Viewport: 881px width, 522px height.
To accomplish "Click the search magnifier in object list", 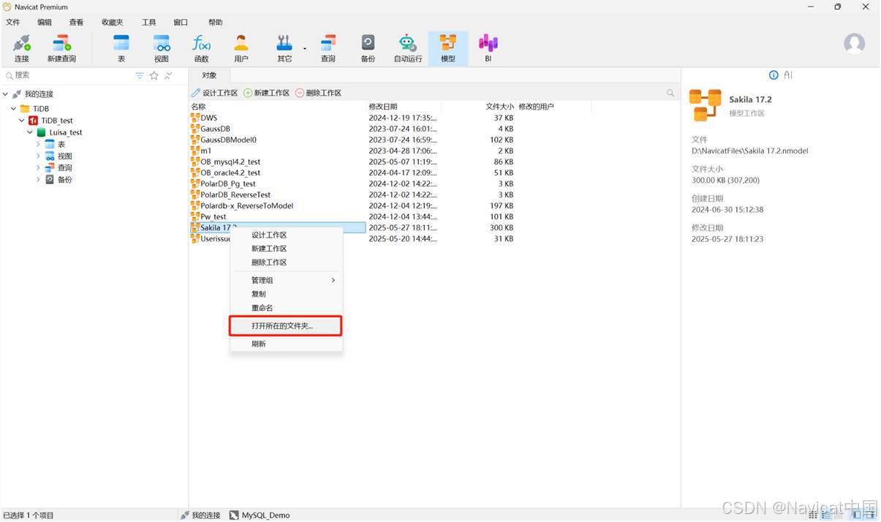I will pyautogui.click(x=670, y=93).
